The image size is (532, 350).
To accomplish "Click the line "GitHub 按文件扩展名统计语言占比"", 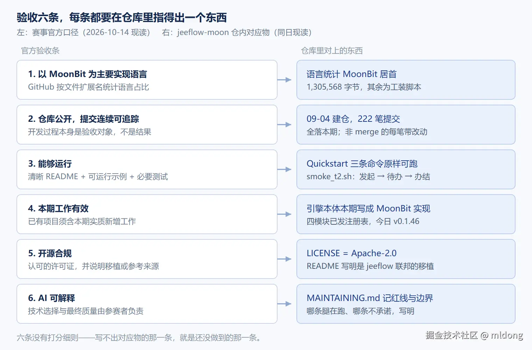I will coord(89,87).
